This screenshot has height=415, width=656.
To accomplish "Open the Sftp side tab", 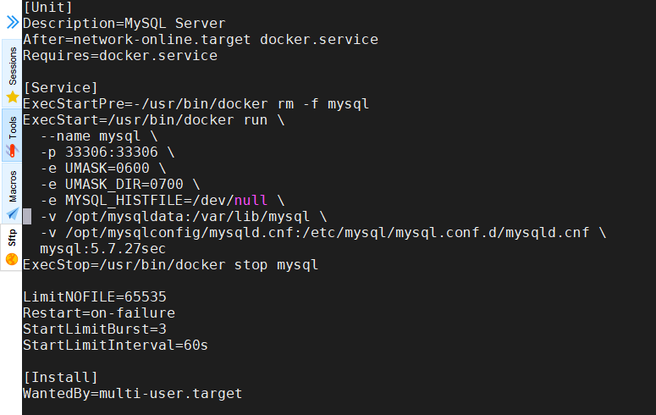I will click(x=12, y=247).
